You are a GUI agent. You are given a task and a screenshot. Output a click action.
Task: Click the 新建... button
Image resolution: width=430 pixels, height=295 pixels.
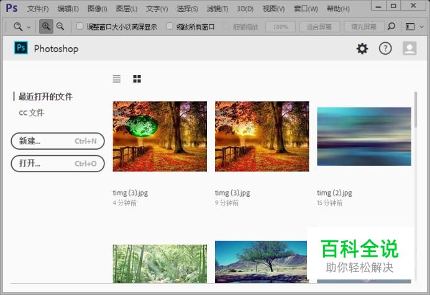[58, 141]
